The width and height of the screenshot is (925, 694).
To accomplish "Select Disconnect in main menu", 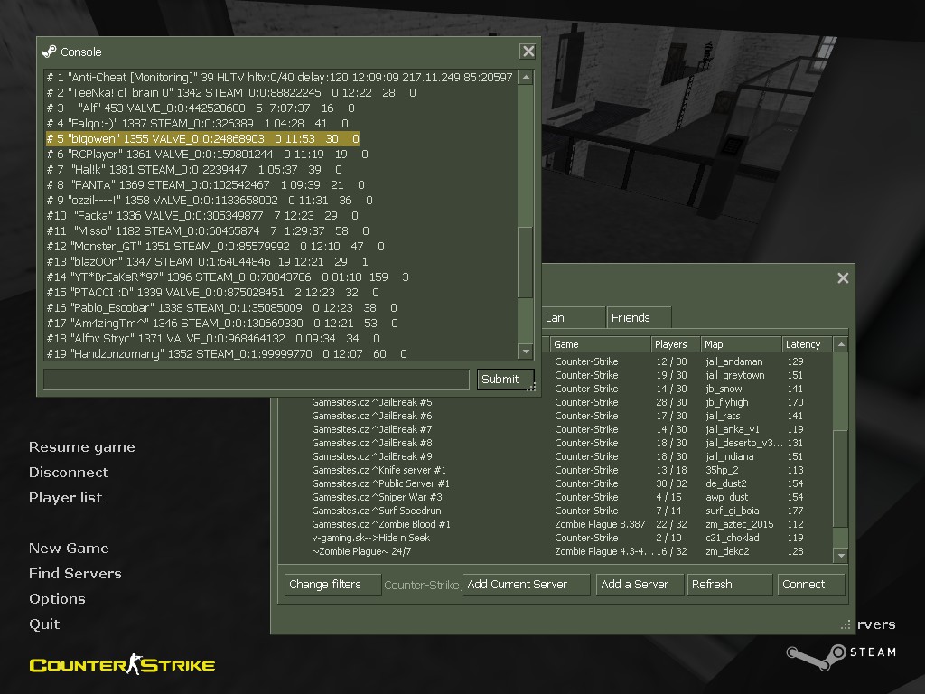I will pos(69,472).
